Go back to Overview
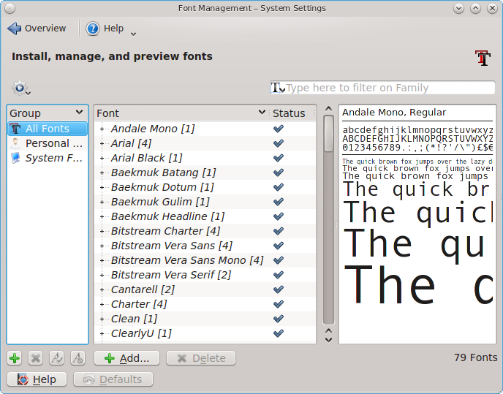The height and width of the screenshot is (394, 503). coord(37,29)
